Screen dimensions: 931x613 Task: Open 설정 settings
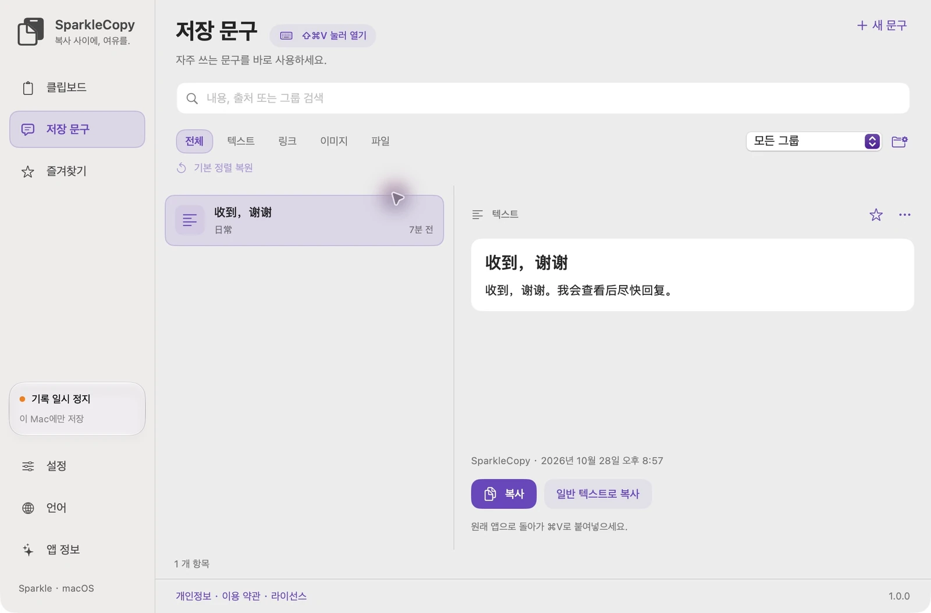click(77, 466)
